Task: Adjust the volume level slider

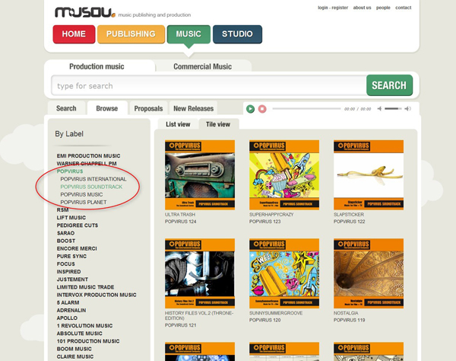Action: point(393,109)
